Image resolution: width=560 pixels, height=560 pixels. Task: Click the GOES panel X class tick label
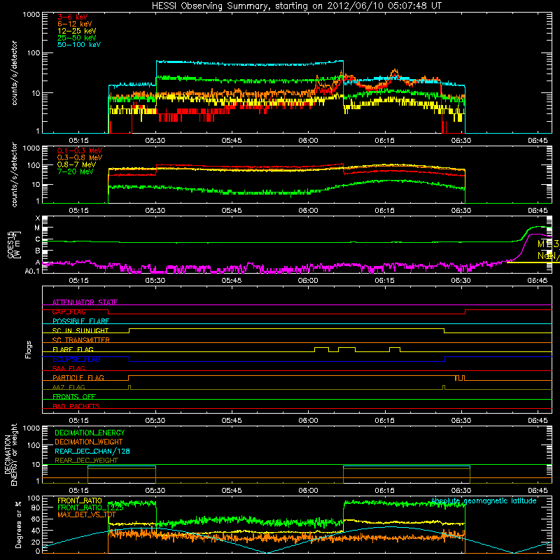click(38, 218)
